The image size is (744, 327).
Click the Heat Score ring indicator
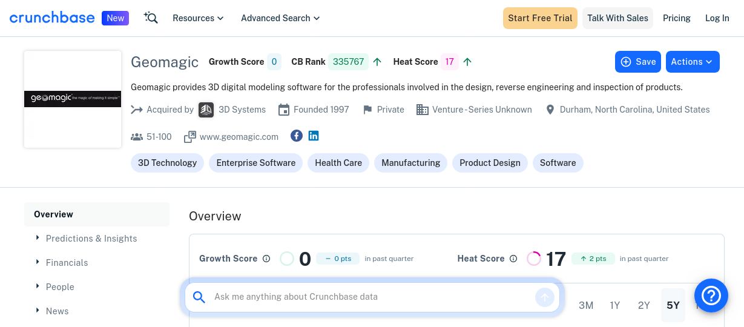[x=534, y=259]
